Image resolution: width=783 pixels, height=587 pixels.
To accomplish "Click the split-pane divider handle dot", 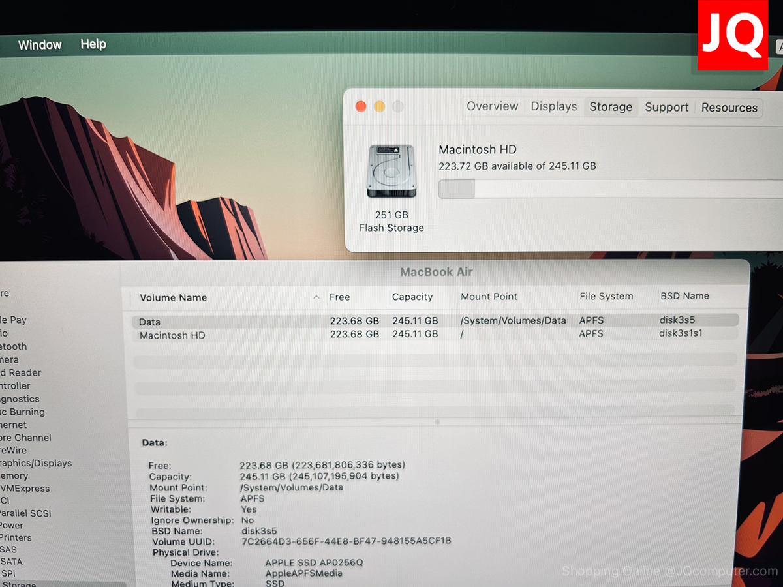I will tap(437, 422).
